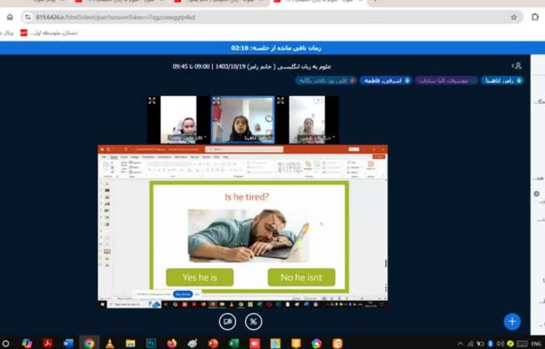The height and width of the screenshot is (349, 545).
Task: Click the 'Is he tired?' slide title
Action: point(247,197)
